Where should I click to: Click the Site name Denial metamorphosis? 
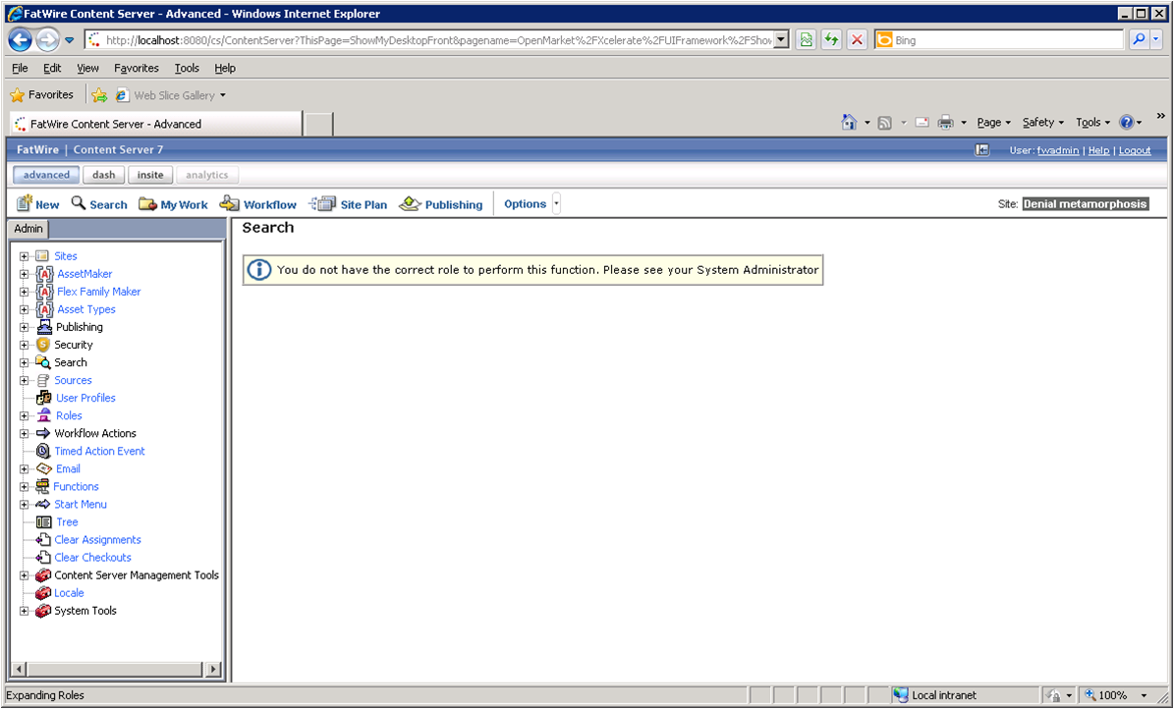(1085, 203)
